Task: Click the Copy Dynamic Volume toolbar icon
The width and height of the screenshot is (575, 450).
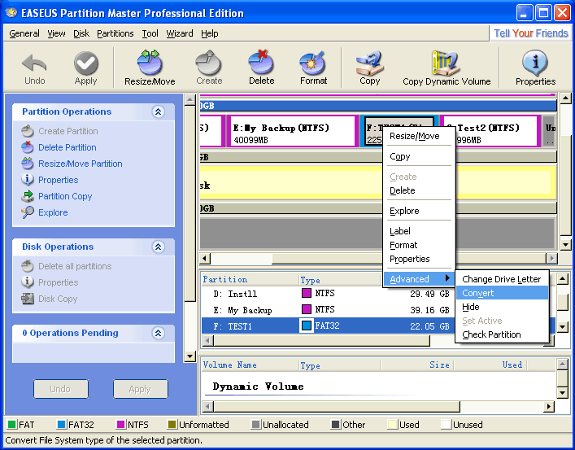Action: (446, 63)
